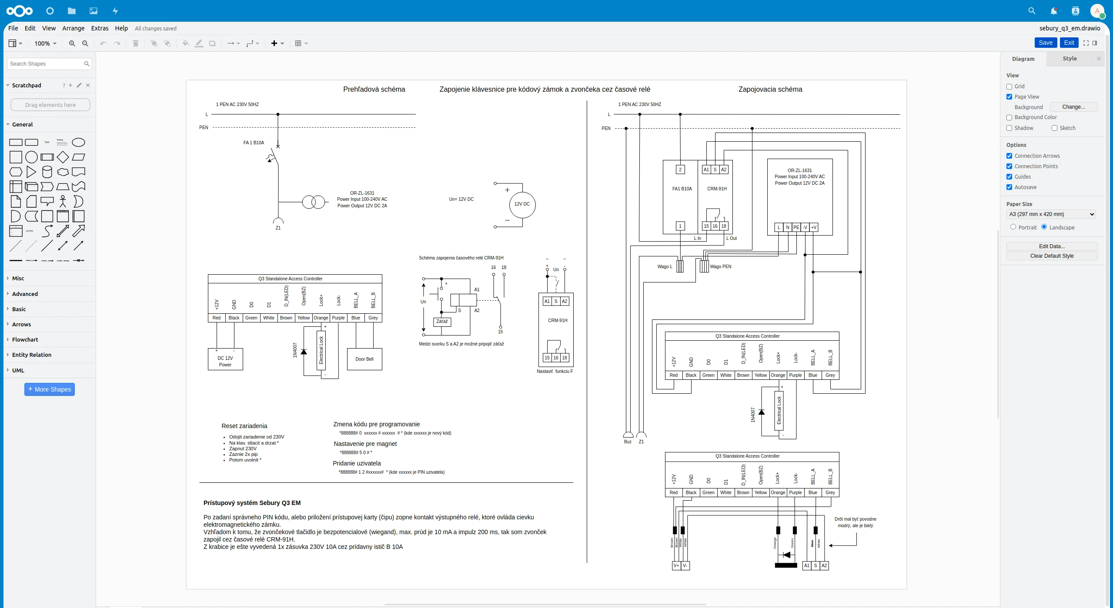
Task: Open the File menu
Action: click(13, 28)
